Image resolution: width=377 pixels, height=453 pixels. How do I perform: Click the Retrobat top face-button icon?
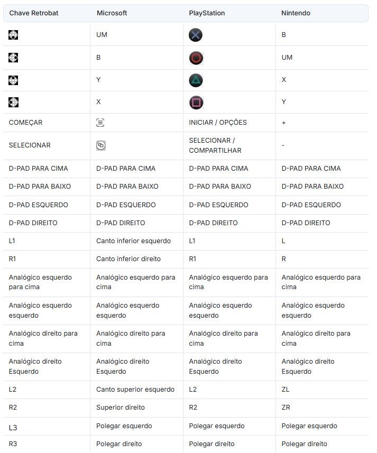[x=14, y=80]
